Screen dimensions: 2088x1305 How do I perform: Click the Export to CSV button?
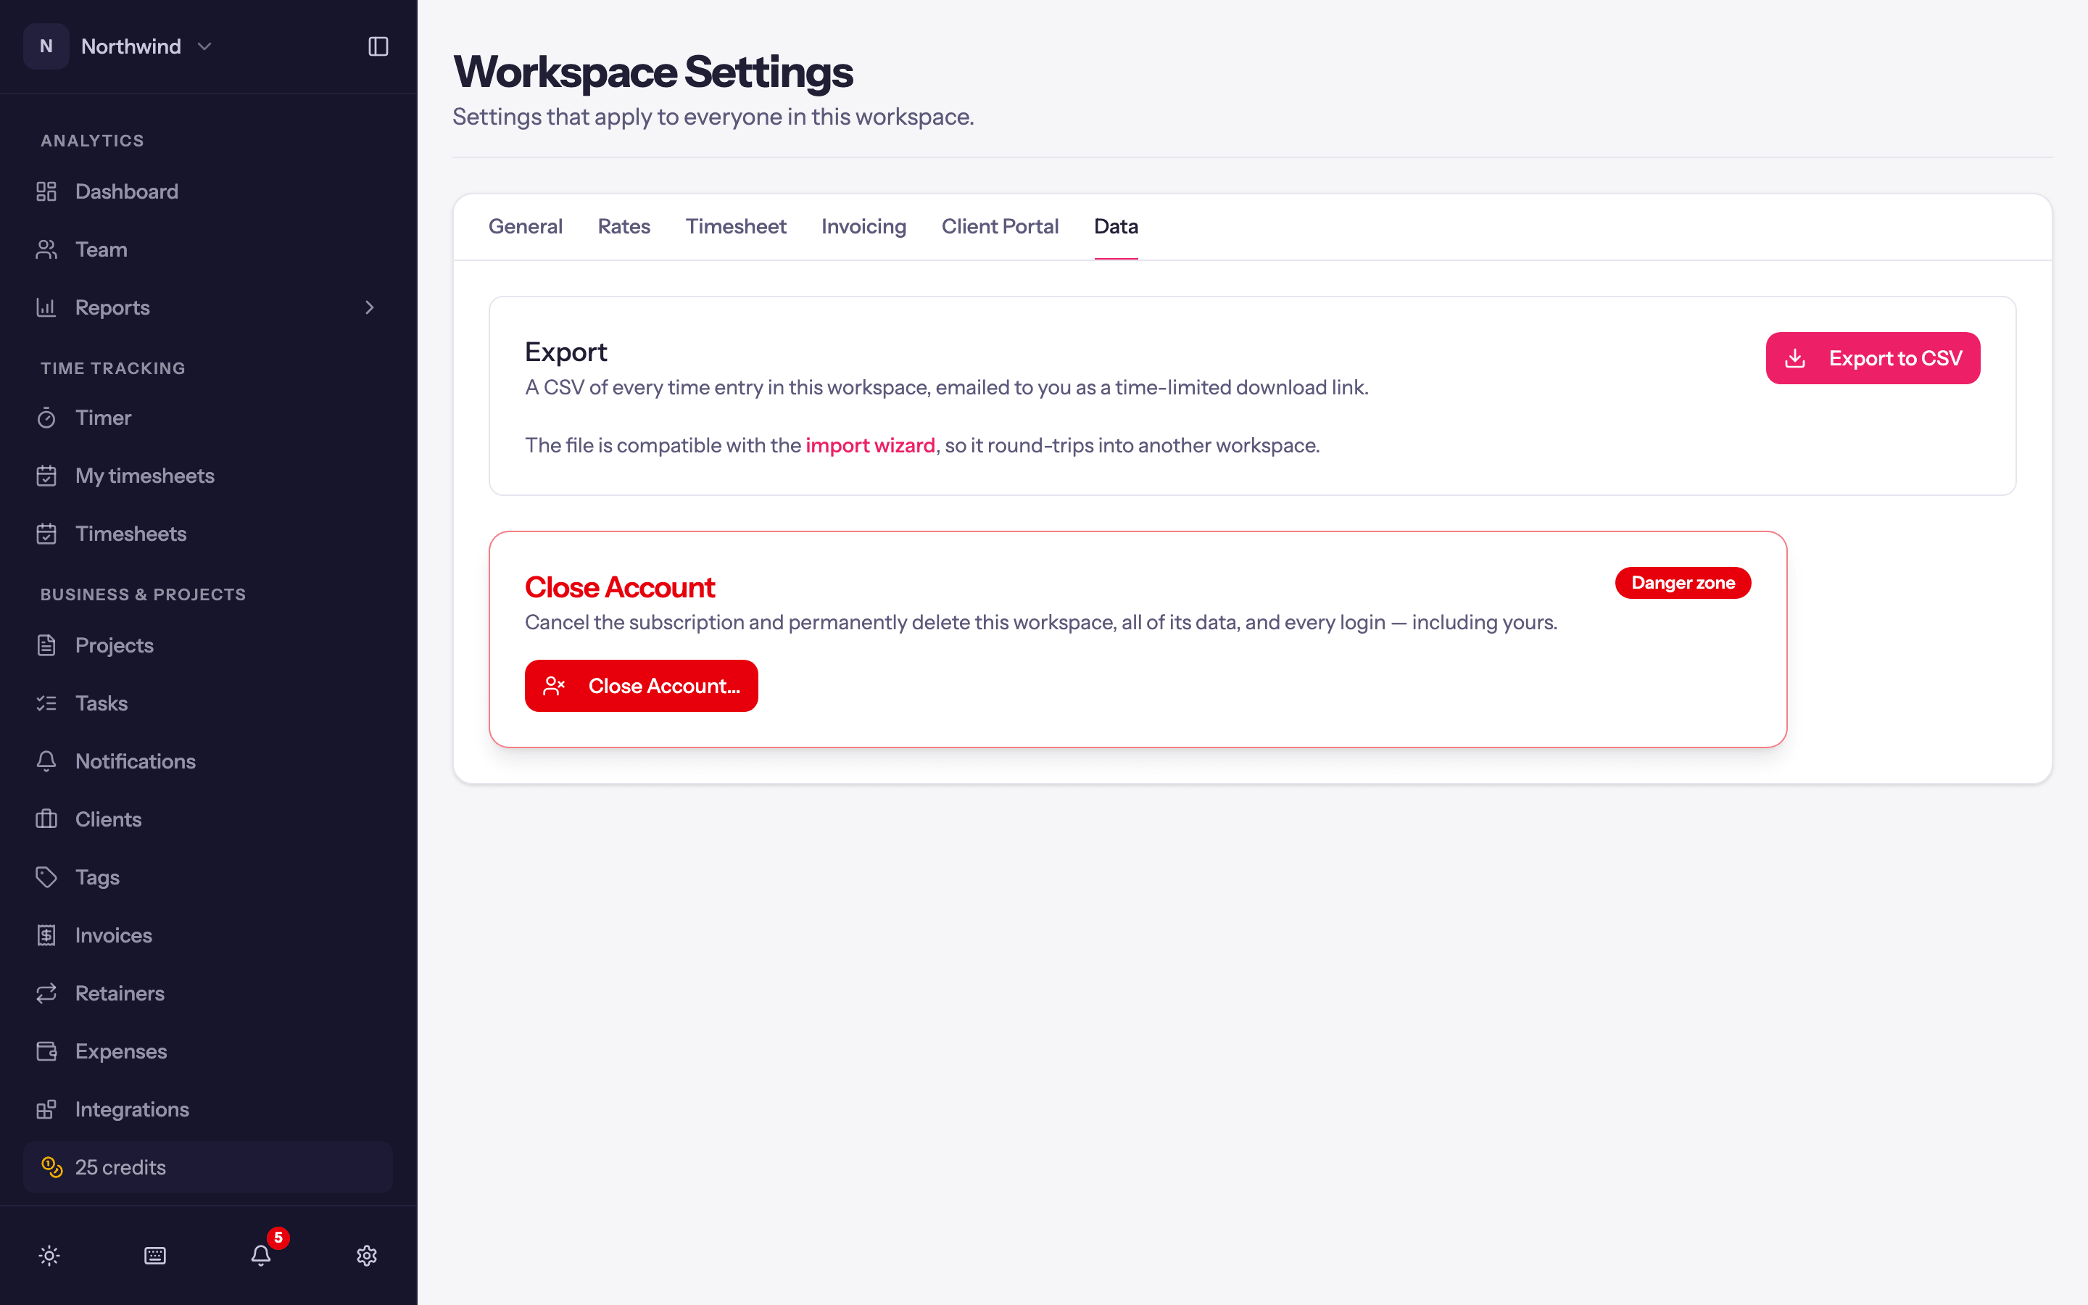click(1872, 358)
